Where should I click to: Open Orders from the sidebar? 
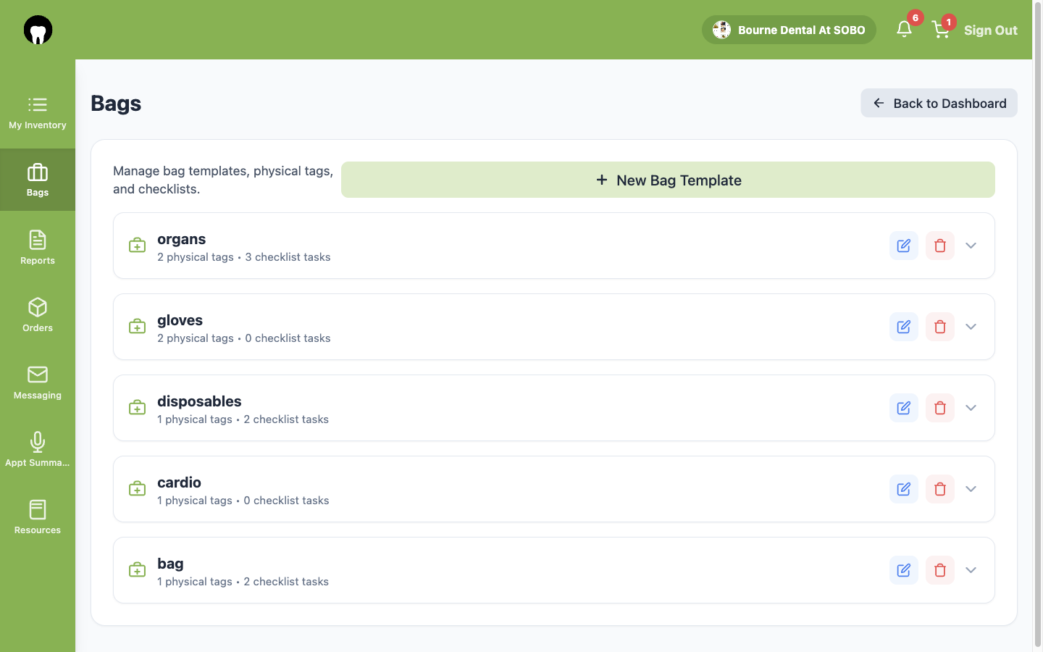(38, 315)
